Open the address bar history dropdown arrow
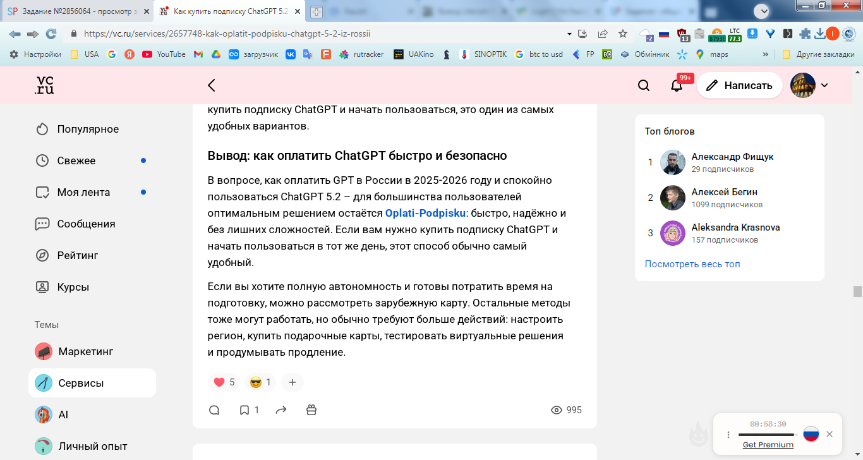The height and width of the screenshot is (460, 863). [x=569, y=33]
